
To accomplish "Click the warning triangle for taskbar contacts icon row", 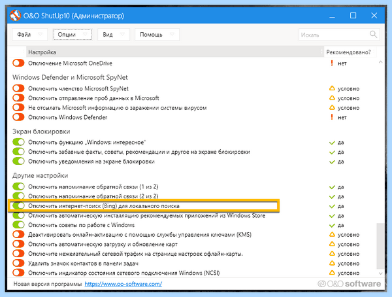I will click(x=332, y=263).
